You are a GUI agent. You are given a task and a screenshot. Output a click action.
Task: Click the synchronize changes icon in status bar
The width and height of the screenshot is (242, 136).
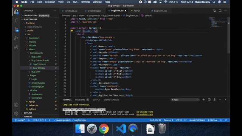coord(29,120)
